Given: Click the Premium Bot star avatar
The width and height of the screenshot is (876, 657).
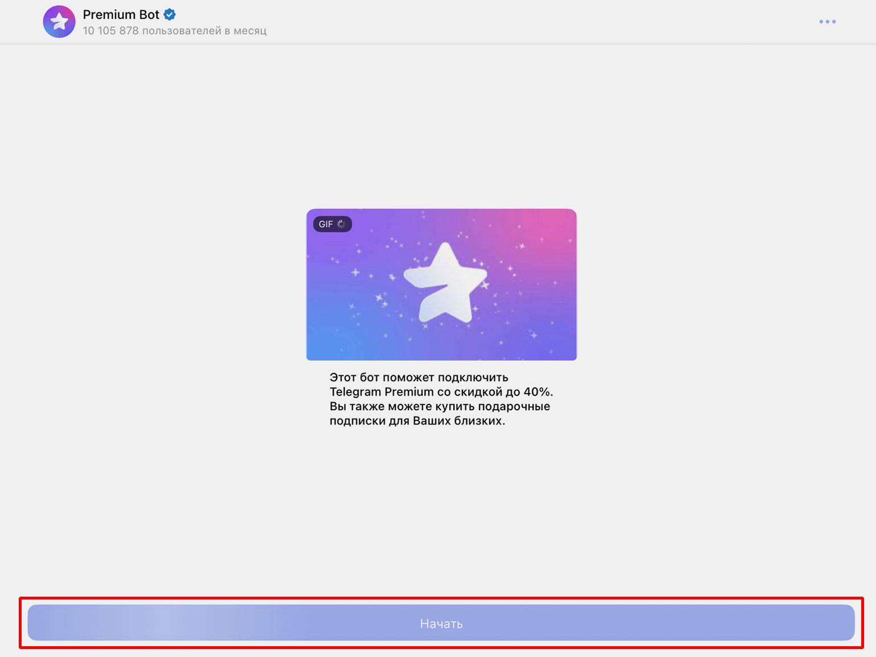Looking at the screenshot, I should click(59, 22).
